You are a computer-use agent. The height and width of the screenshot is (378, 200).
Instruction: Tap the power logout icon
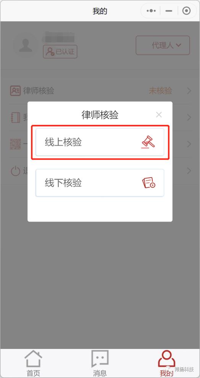coord(15,171)
